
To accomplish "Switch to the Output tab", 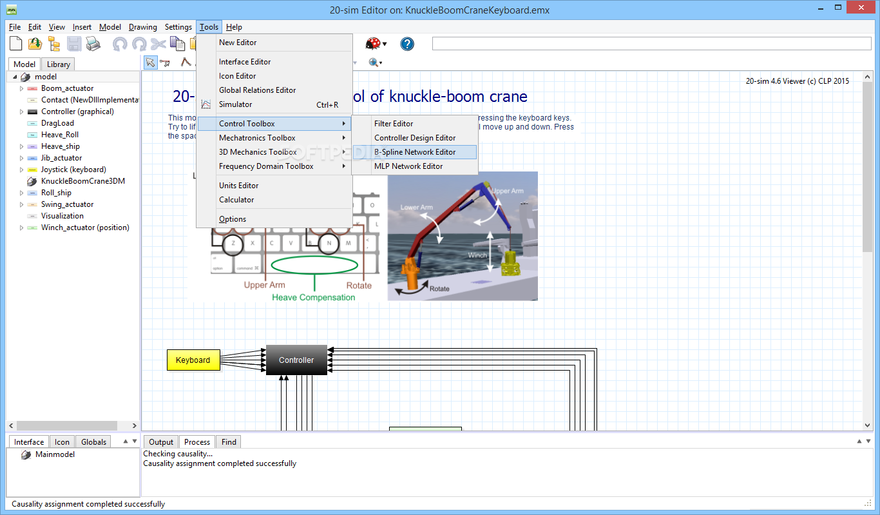I will point(161,442).
